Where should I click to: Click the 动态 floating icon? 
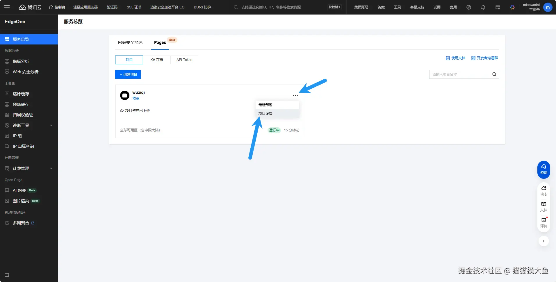[544, 191]
